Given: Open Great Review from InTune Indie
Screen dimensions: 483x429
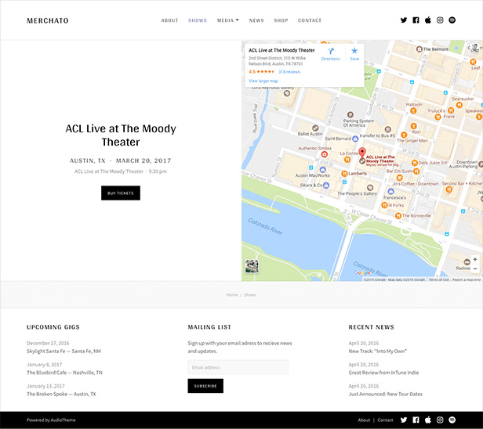Looking at the screenshot, I should pyautogui.click(x=383, y=373).
